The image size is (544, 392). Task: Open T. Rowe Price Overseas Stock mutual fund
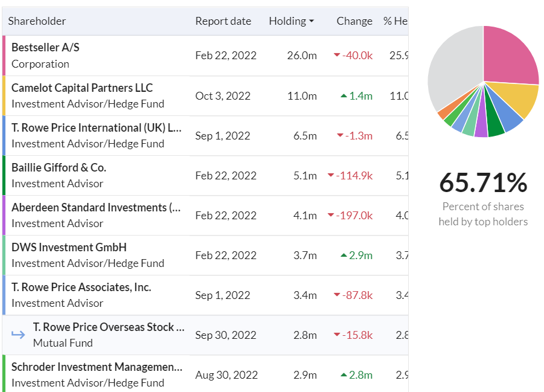click(x=109, y=327)
